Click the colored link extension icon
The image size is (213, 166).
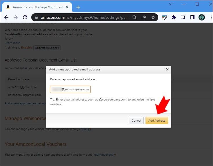coord(164,17)
